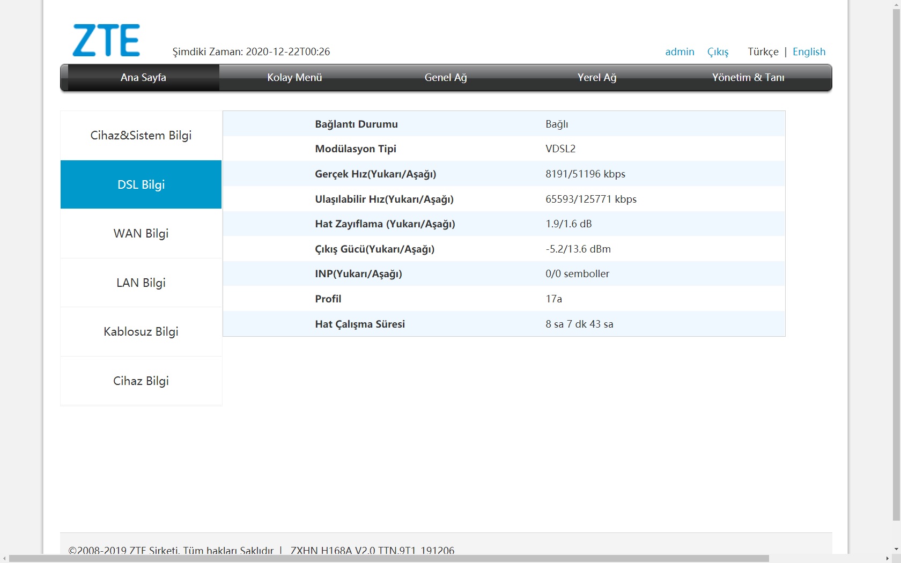This screenshot has width=901, height=563.
Task: Click the ZTE logo
Action: (106, 40)
